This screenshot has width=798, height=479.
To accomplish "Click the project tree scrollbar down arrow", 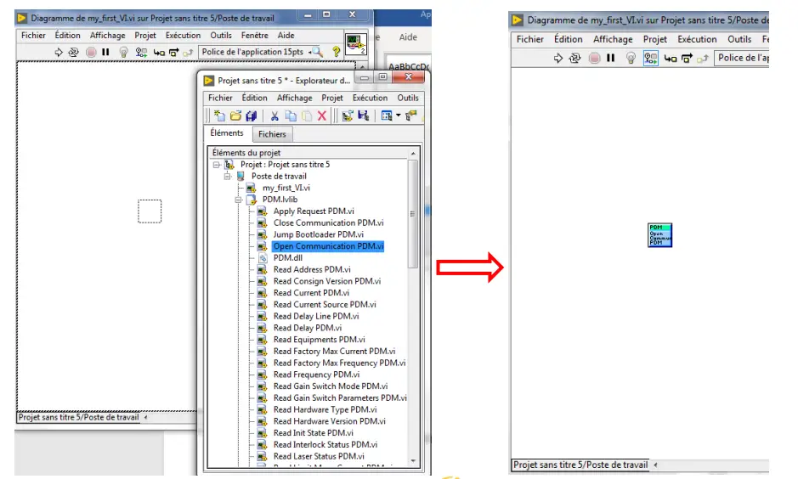I will pos(413,461).
